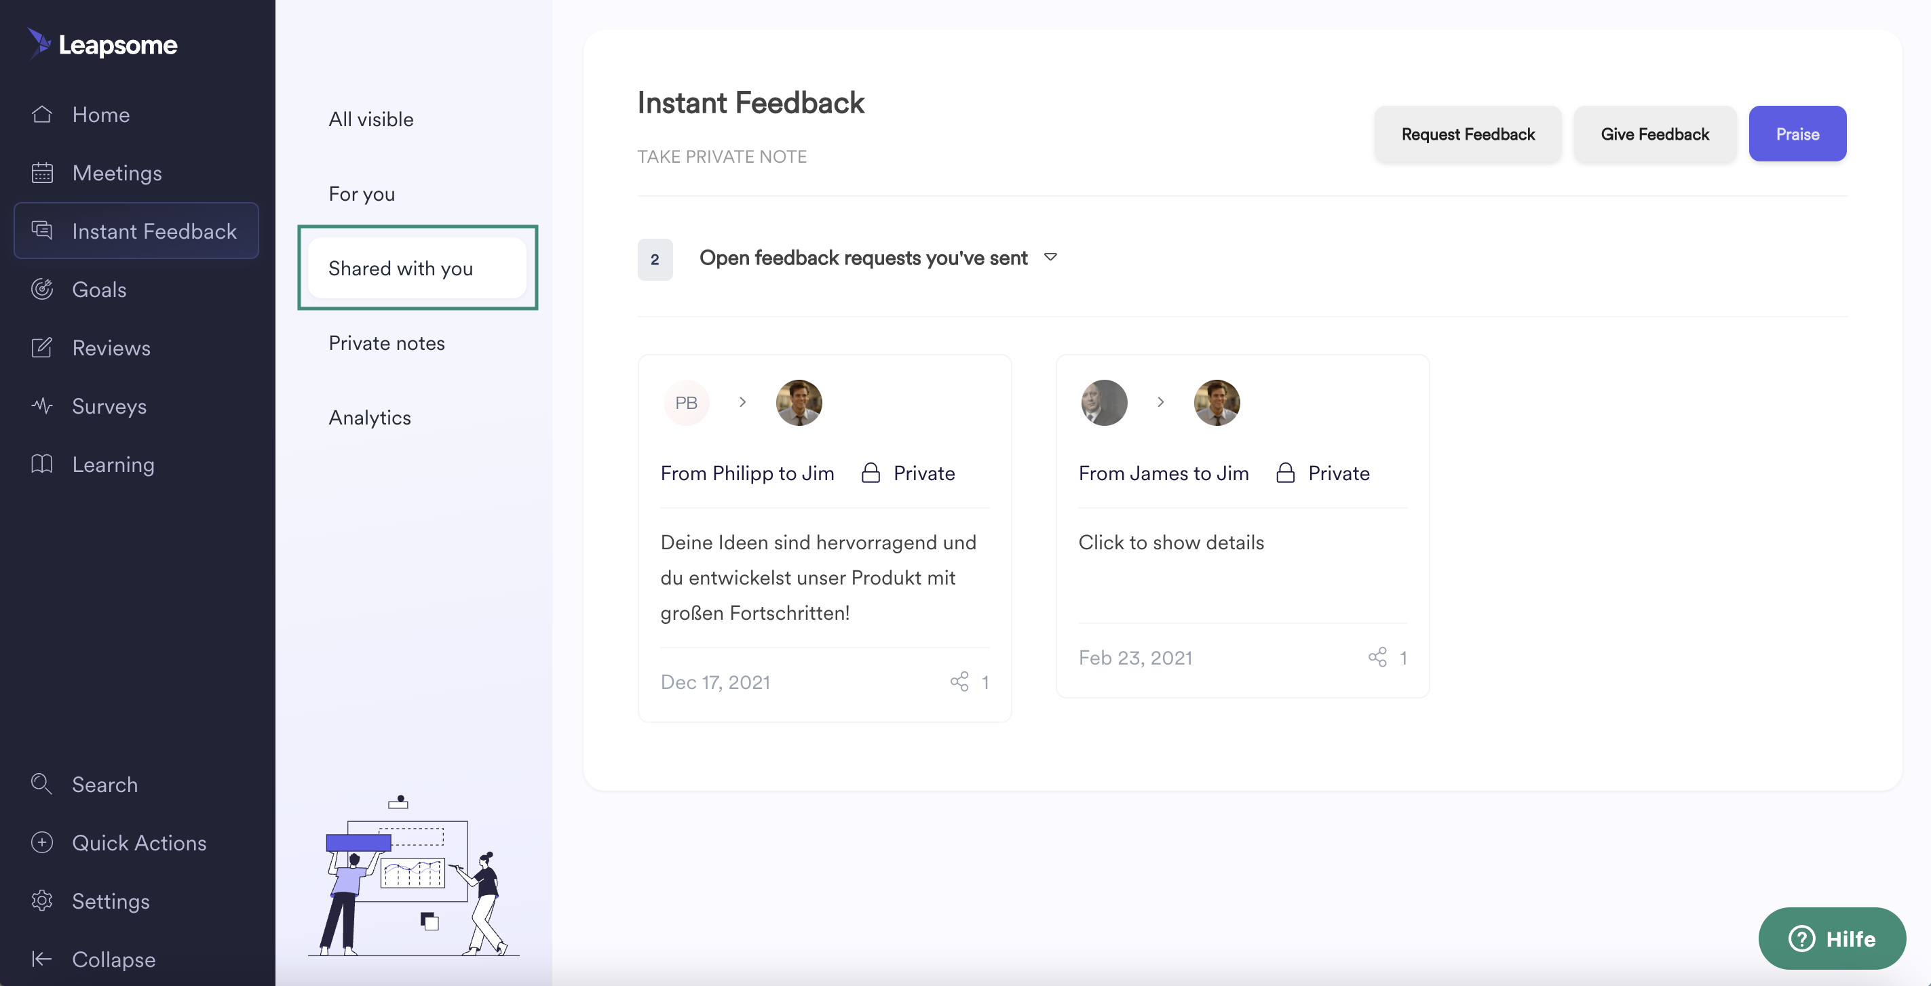Click the 'Feb 23, 2021' date

pos(1135,657)
